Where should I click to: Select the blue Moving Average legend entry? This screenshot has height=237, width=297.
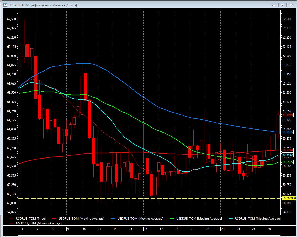coord(140,218)
